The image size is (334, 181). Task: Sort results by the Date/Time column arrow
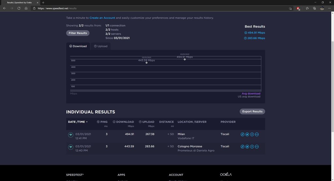click(87, 122)
